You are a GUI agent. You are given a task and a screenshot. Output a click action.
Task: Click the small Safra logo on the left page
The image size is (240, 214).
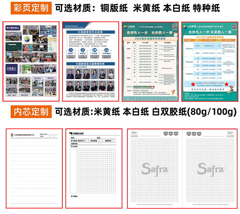pyautogui.click(x=134, y=133)
